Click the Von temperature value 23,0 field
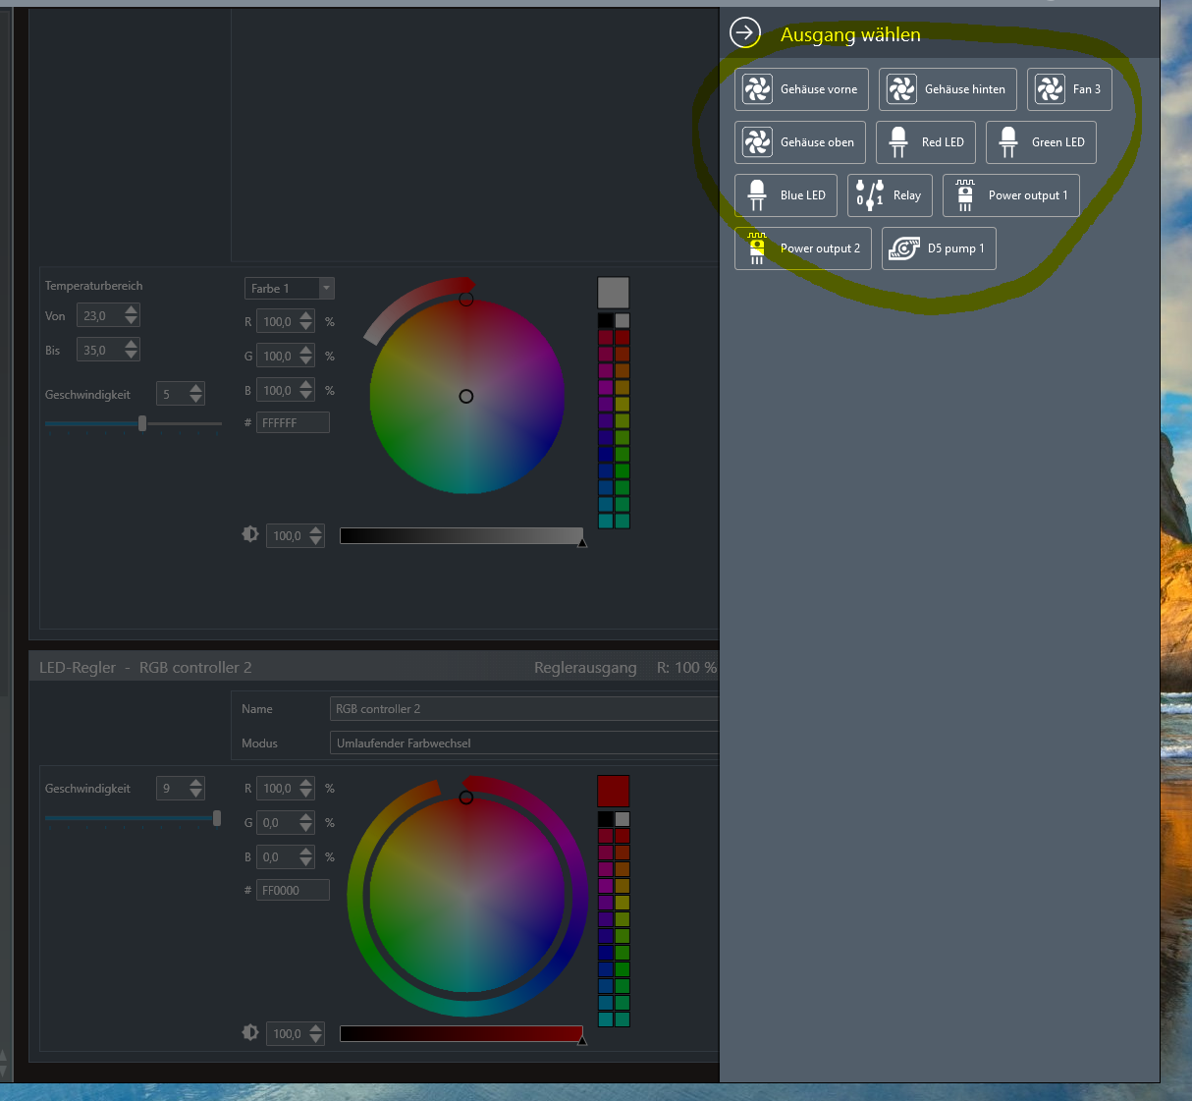This screenshot has width=1192, height=1101. (x=98, y=316)
